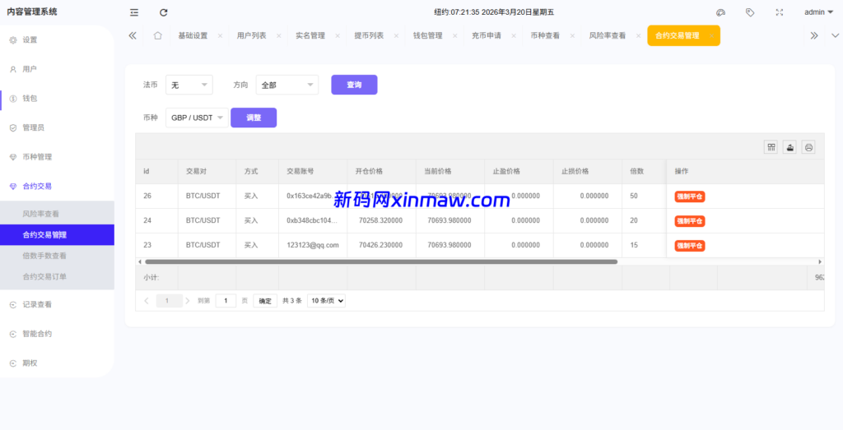Switch to the 钱包管理 tab

(x=427, y=35)
